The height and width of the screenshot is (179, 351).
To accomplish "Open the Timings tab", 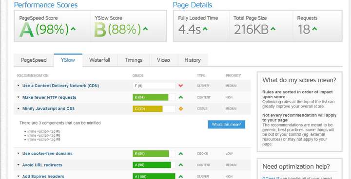I will [134, 60].
